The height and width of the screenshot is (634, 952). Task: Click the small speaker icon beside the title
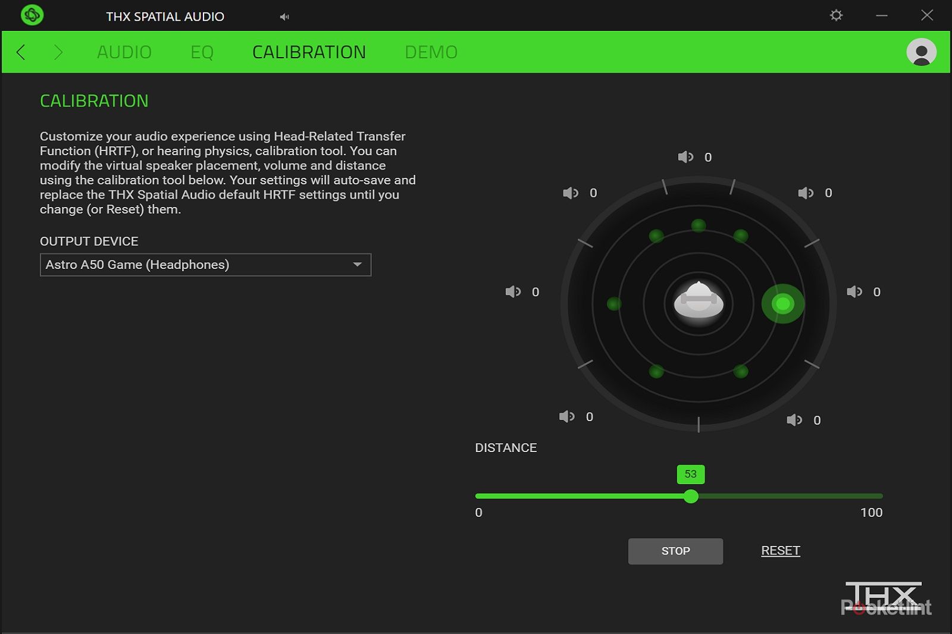coord(284,17)
